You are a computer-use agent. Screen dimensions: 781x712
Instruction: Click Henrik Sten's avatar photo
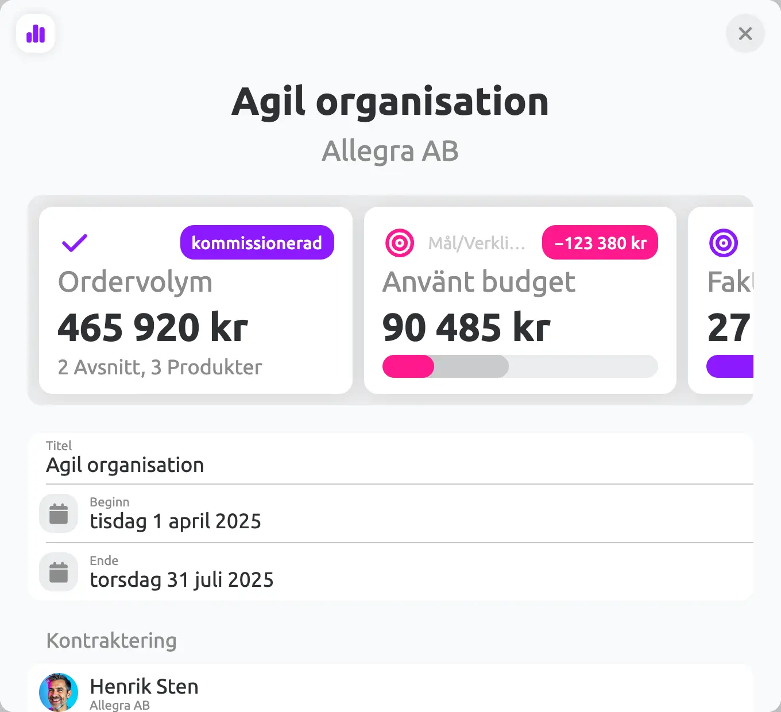pyautogui.click(x=59, y=692)
